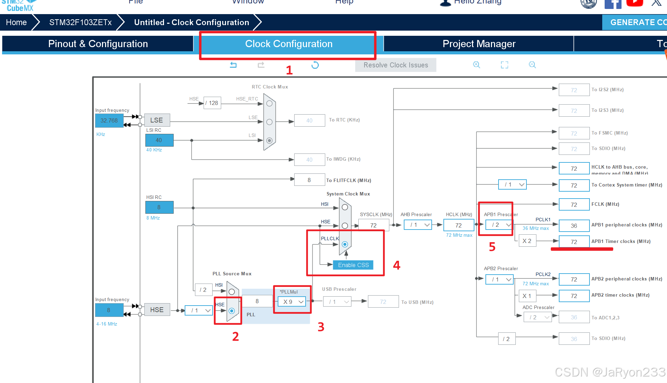The height and width of the screenshot is (383, 667).
Task: Open the Facebook icon in header
Action: (613, 4)
